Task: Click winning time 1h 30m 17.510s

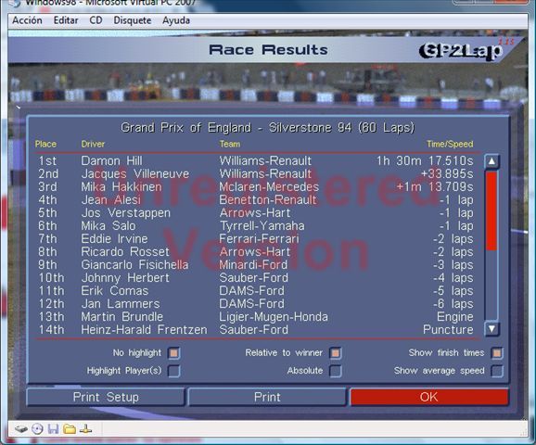Action: 425,160
